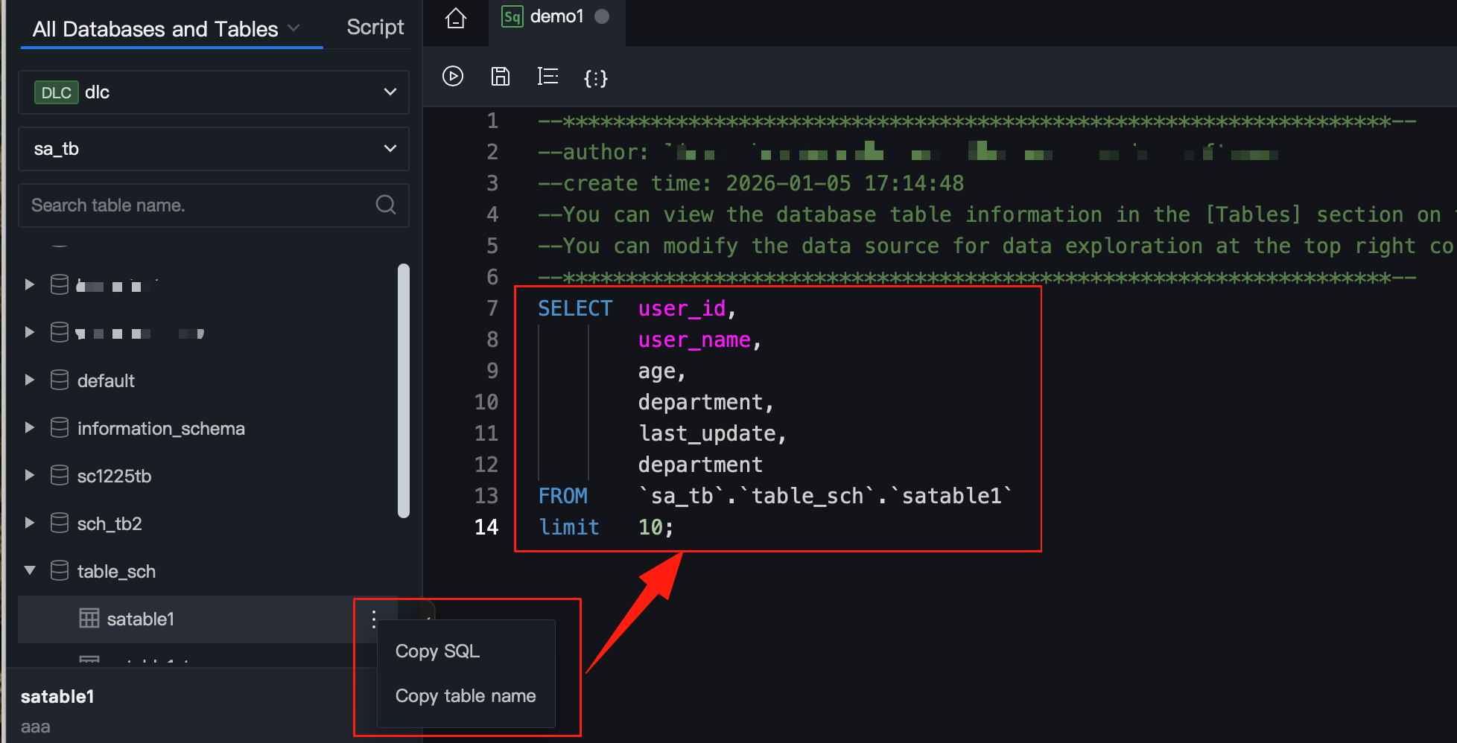Screen dimensions: 1457x743
Task: Expand the information_schema database
Action: [x=30, y=428]
